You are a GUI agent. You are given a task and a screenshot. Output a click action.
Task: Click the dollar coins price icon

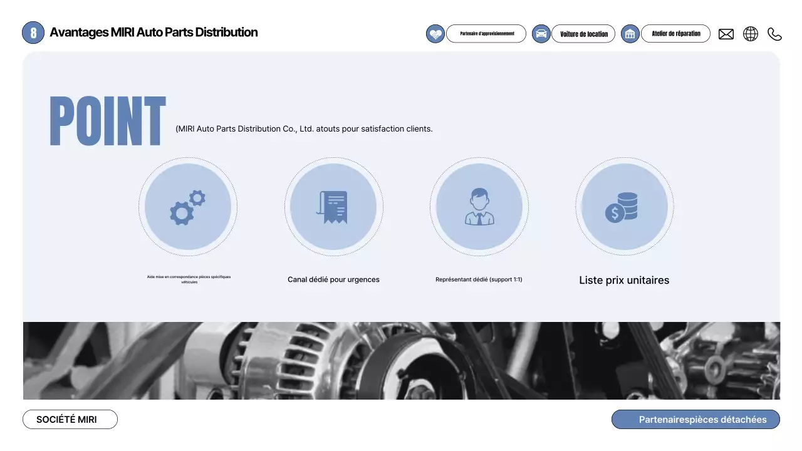point(625,207)
